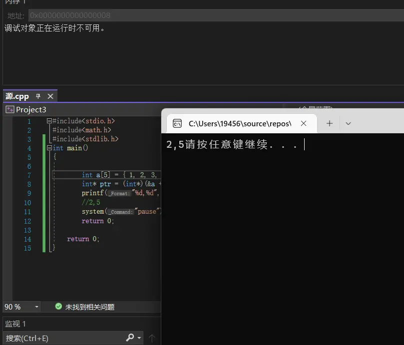The width and height of the screenshot is (404, 345).
Task: Click the terminal icon on the console tab
Action: (178, 123)
